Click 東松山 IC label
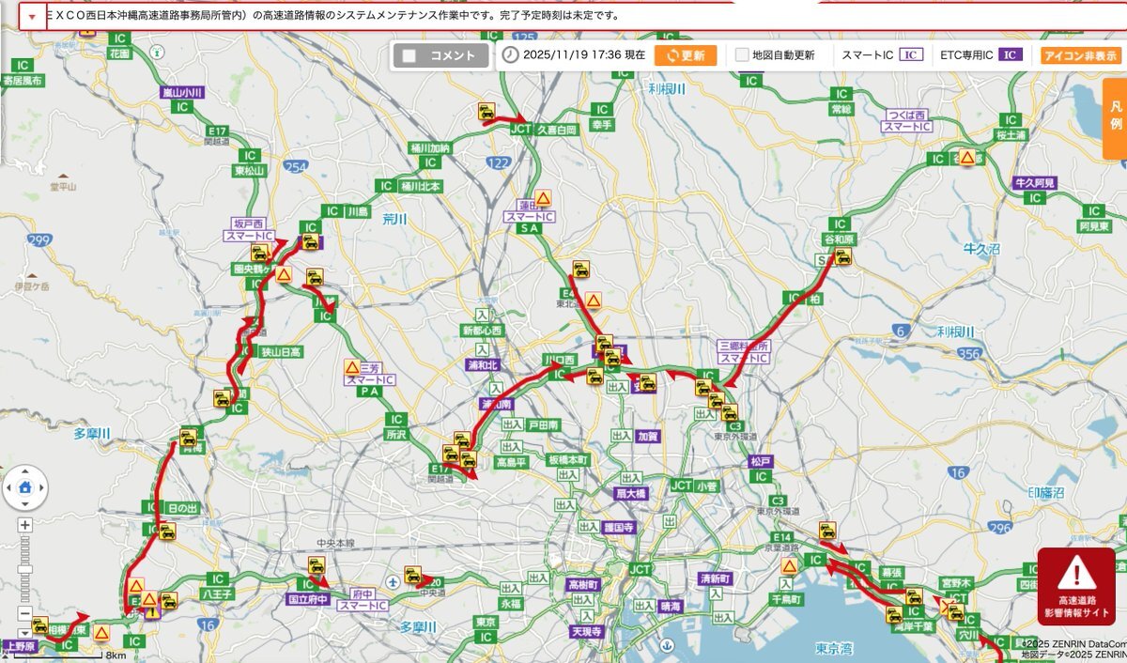1127x663 pixels. point(251,171)
